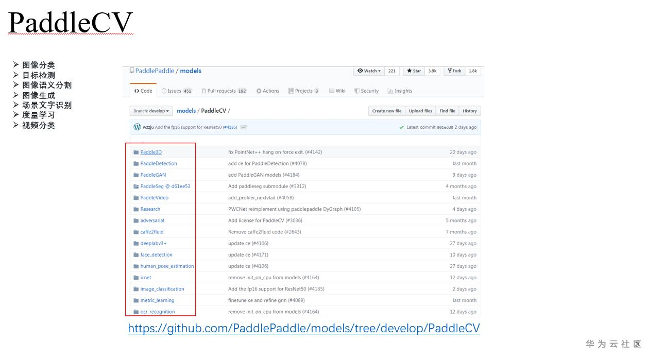Click the Security tab shield icon

[356, 91]
